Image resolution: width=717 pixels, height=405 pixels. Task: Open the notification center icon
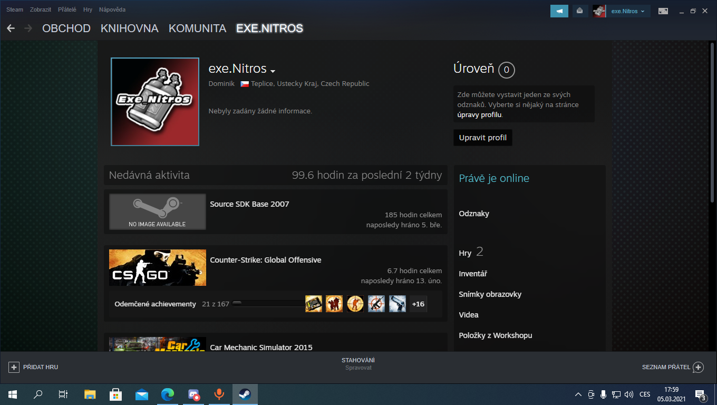pyautogui.click(x=701, y=394)
